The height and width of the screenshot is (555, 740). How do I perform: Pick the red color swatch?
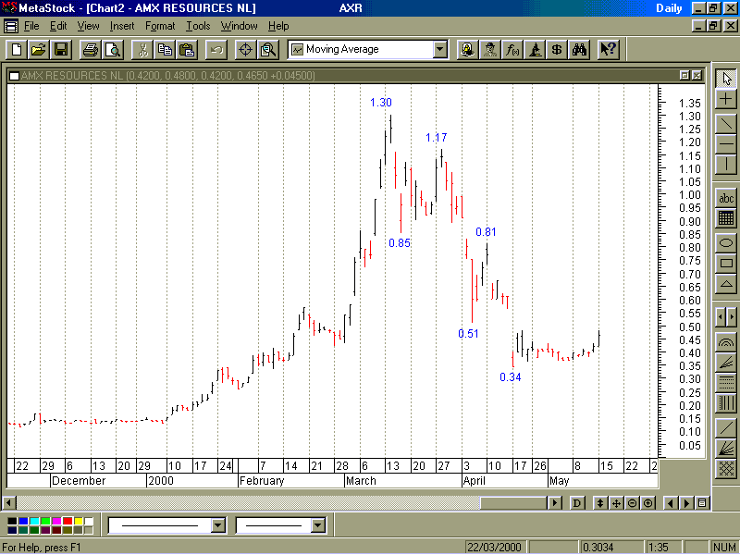(x=68, y=521)
